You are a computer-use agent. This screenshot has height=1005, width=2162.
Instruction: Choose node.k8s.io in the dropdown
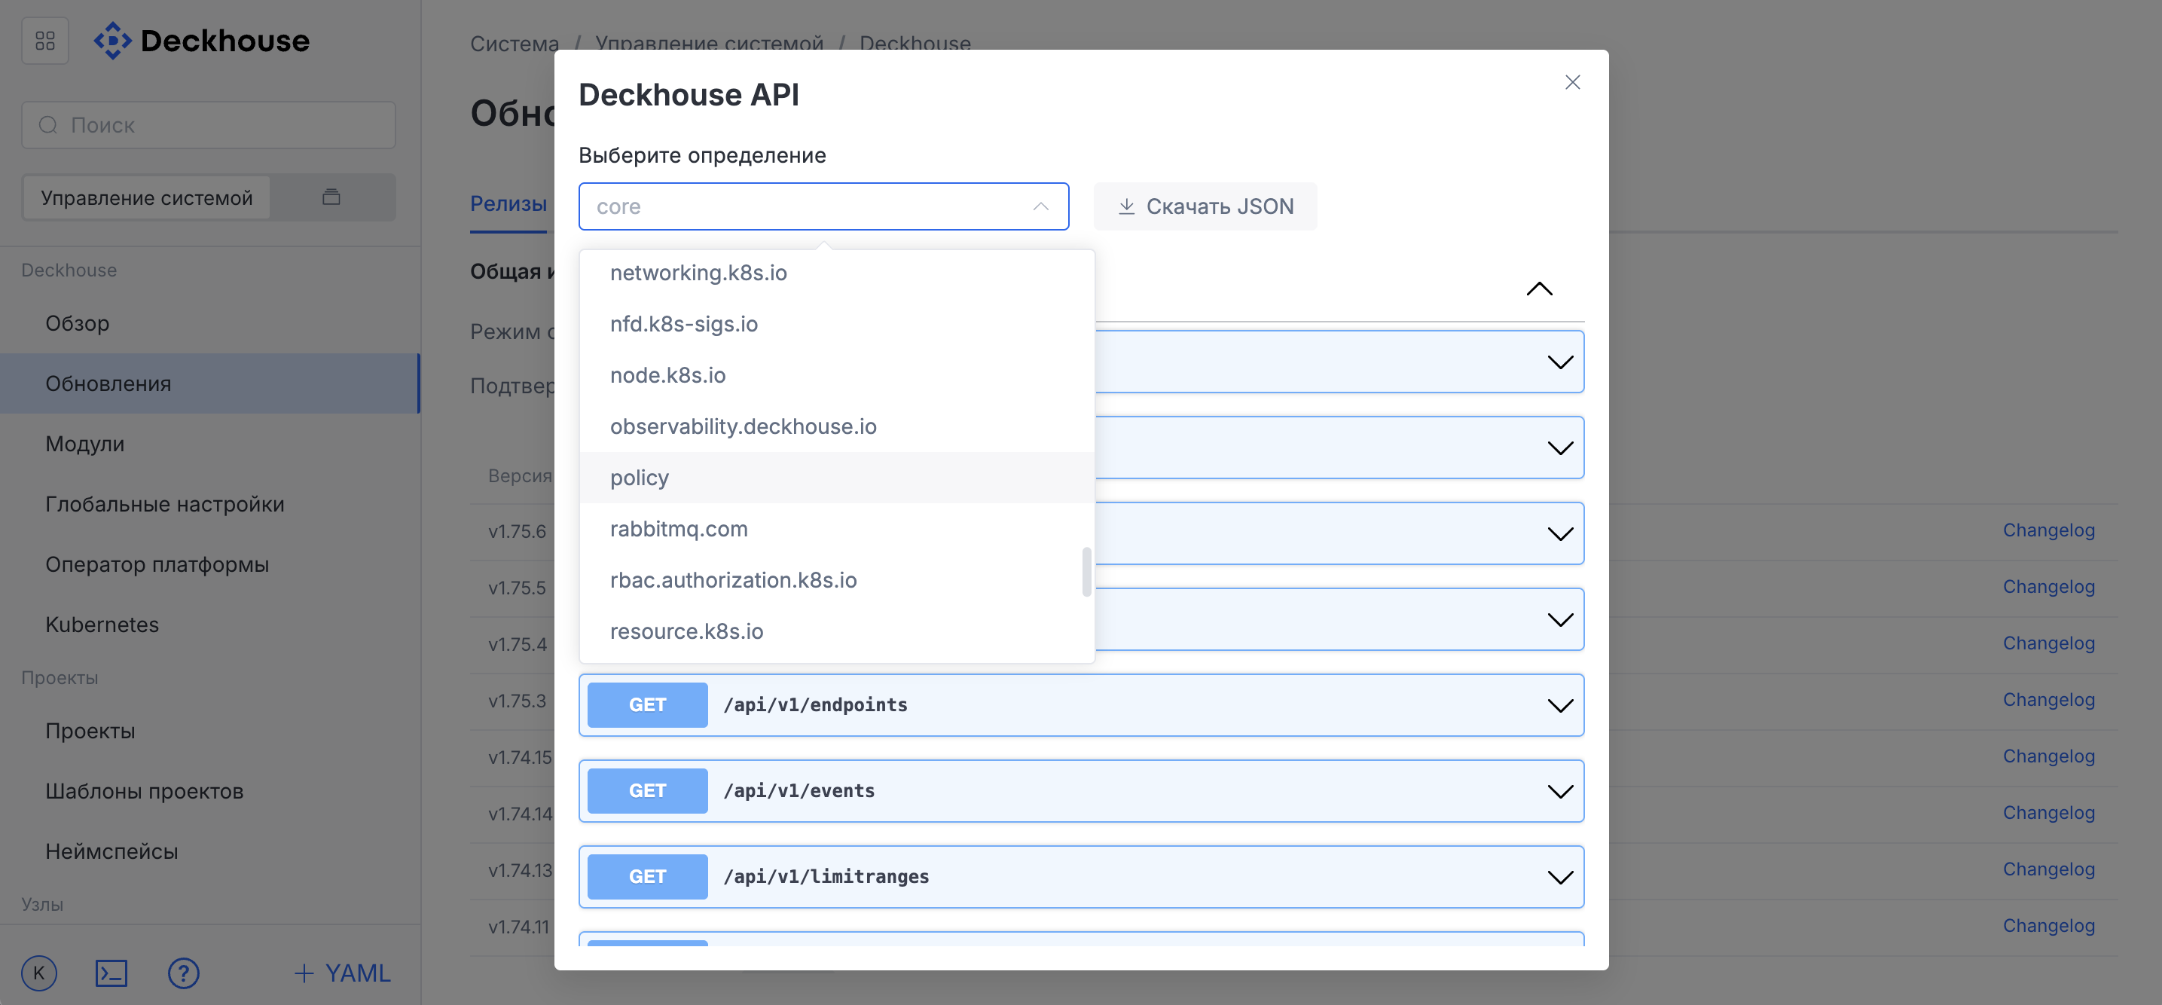[837, 375]
